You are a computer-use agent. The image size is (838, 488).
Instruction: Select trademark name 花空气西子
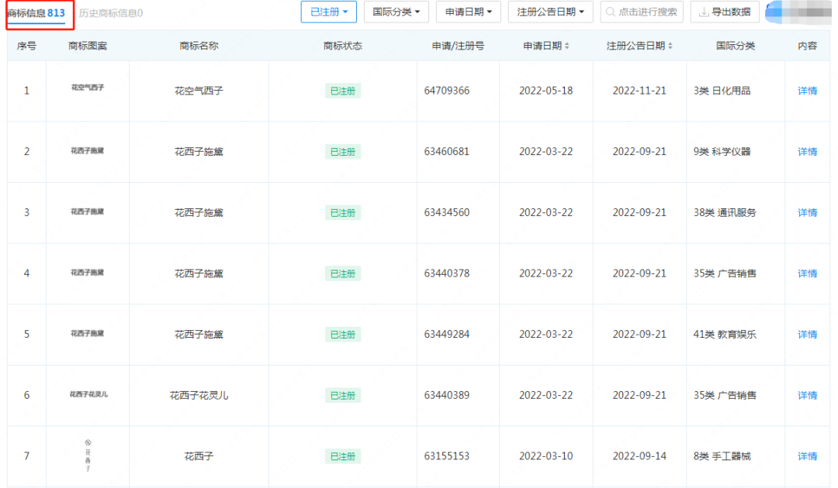(x=199, y=91)
